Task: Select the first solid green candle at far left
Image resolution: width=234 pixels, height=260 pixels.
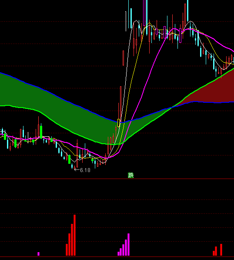Action: click(x=5, y=137)
